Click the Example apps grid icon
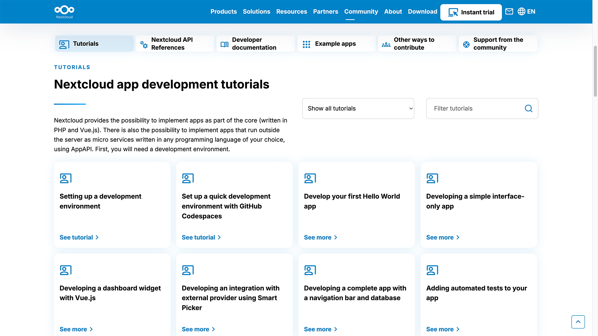598x336 pixels. coord(306,44)
